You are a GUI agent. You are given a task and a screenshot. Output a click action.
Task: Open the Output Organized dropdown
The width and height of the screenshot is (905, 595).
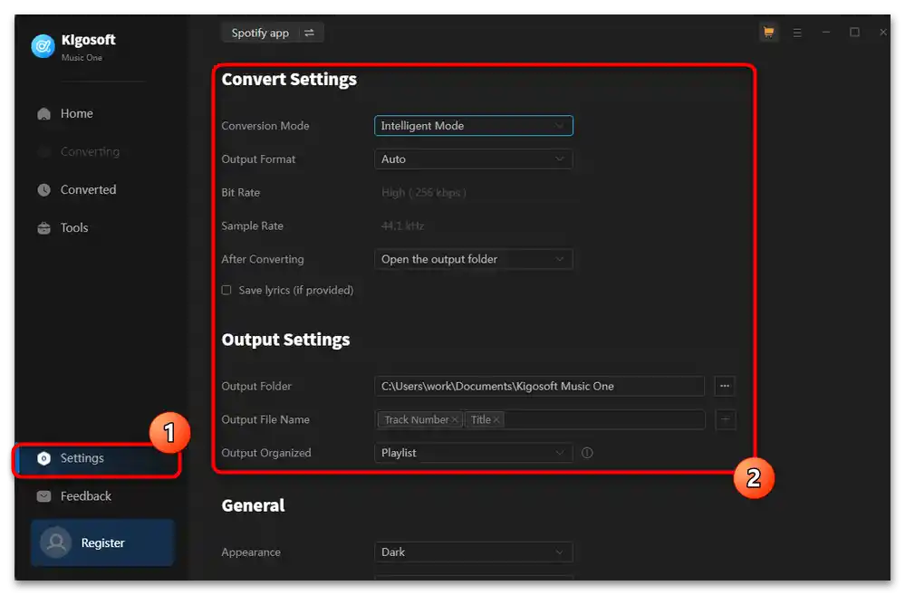(x=473, y=453)
